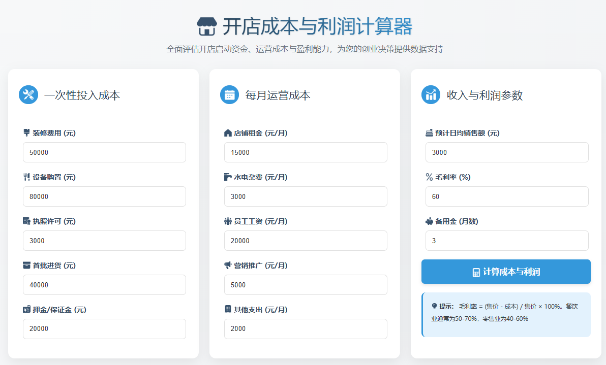Viewport: 606px width, 365px height.
Task: Click the wrench icon on 一次性投入成本 header
Action: (x=29, y=94)
